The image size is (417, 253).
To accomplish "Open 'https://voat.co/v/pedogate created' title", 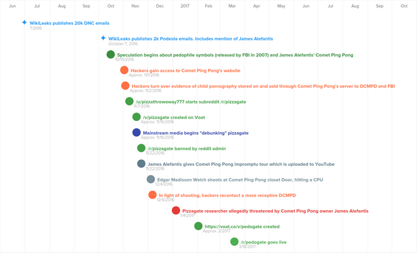I will pos(242,227).
